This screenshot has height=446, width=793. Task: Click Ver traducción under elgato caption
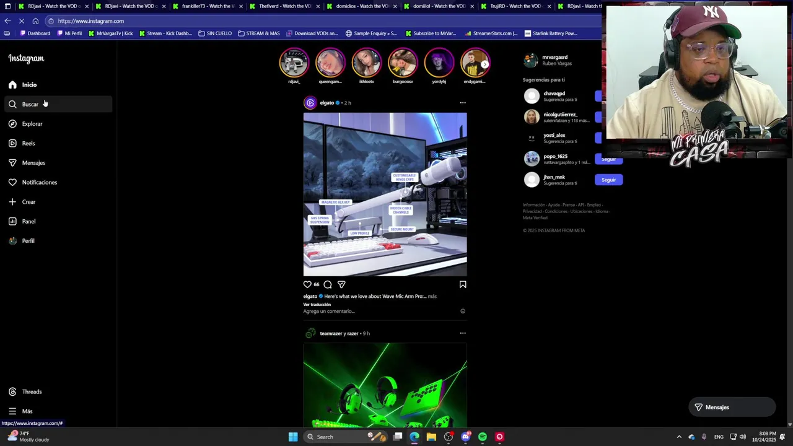317,304
